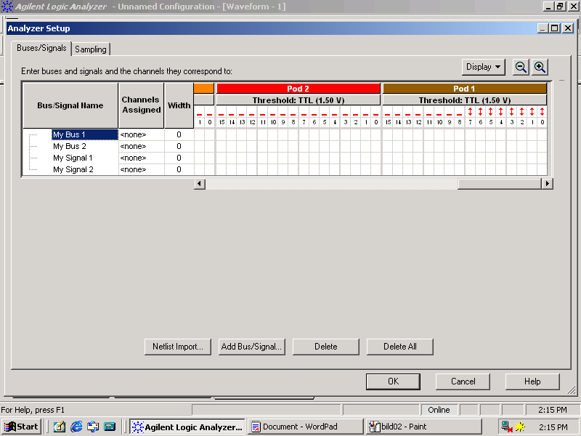Click the activity arrow above Pod 1 channel 7
The width and height of the screenshot is (581, 436).
470,111
